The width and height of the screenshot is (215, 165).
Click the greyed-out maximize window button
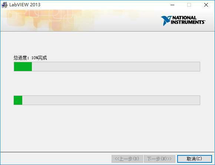189,5
